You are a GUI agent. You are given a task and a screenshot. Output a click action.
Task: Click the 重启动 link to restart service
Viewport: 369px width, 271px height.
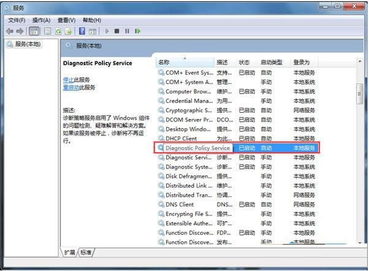point(71,88)
